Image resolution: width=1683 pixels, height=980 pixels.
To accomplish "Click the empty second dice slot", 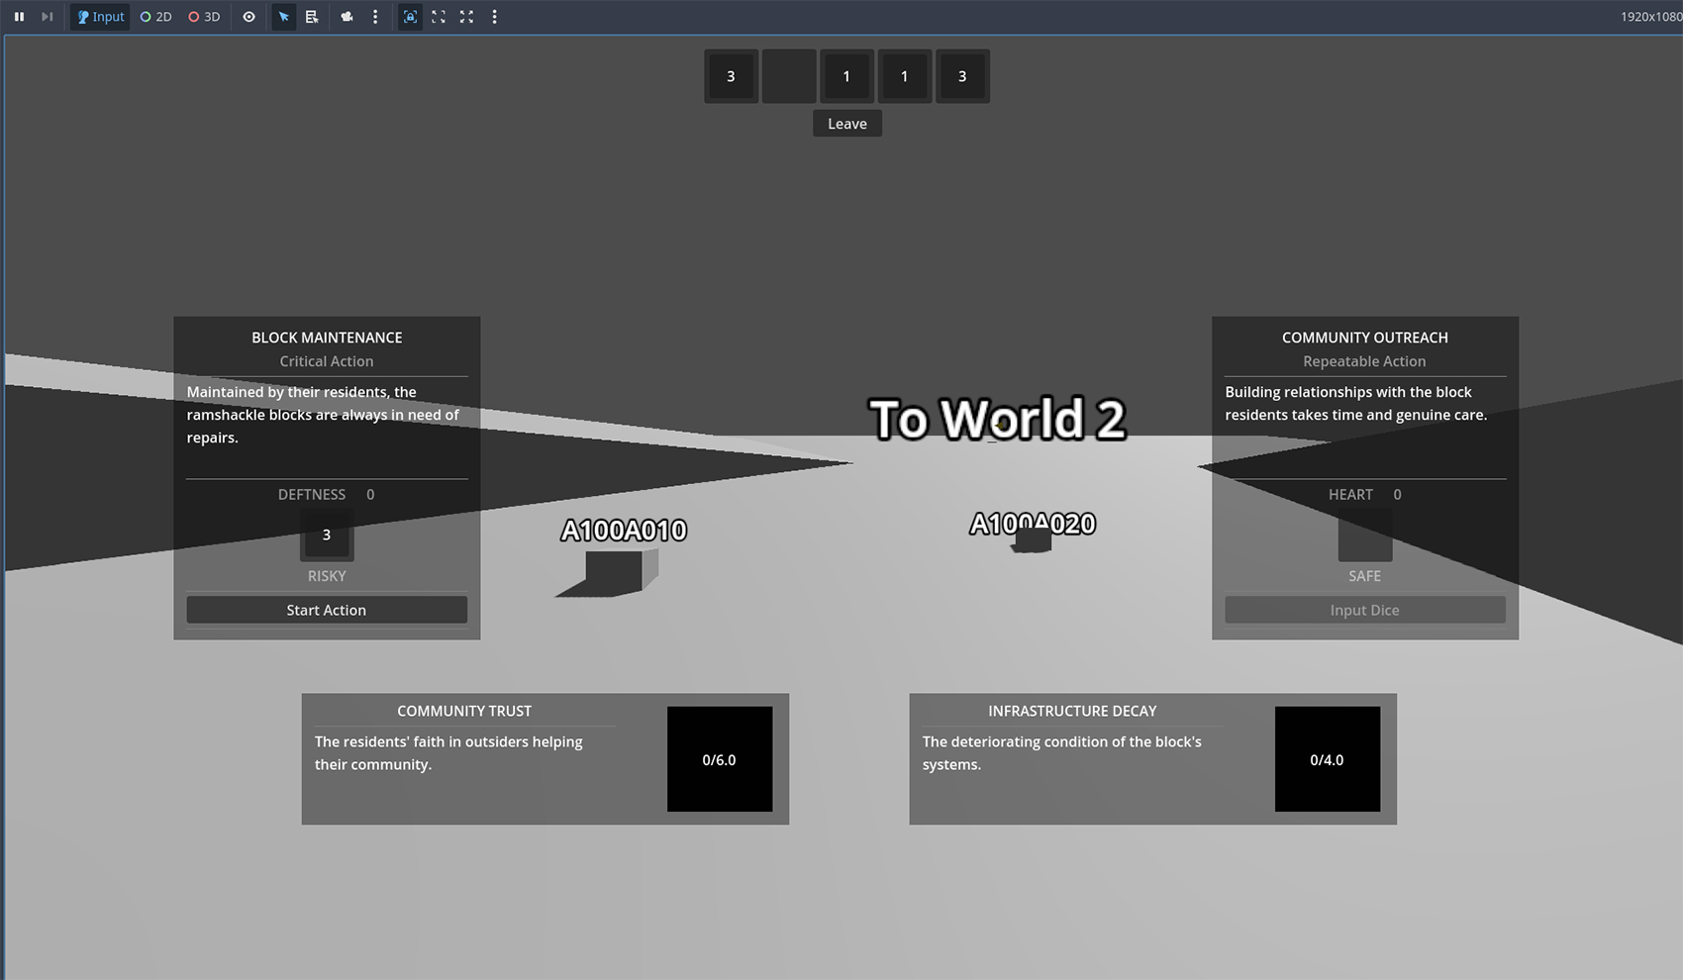I will click(x=789, y=76).
